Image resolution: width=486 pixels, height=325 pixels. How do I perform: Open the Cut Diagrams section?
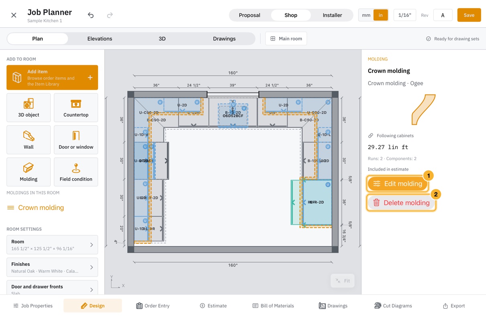tap(393, 306)
